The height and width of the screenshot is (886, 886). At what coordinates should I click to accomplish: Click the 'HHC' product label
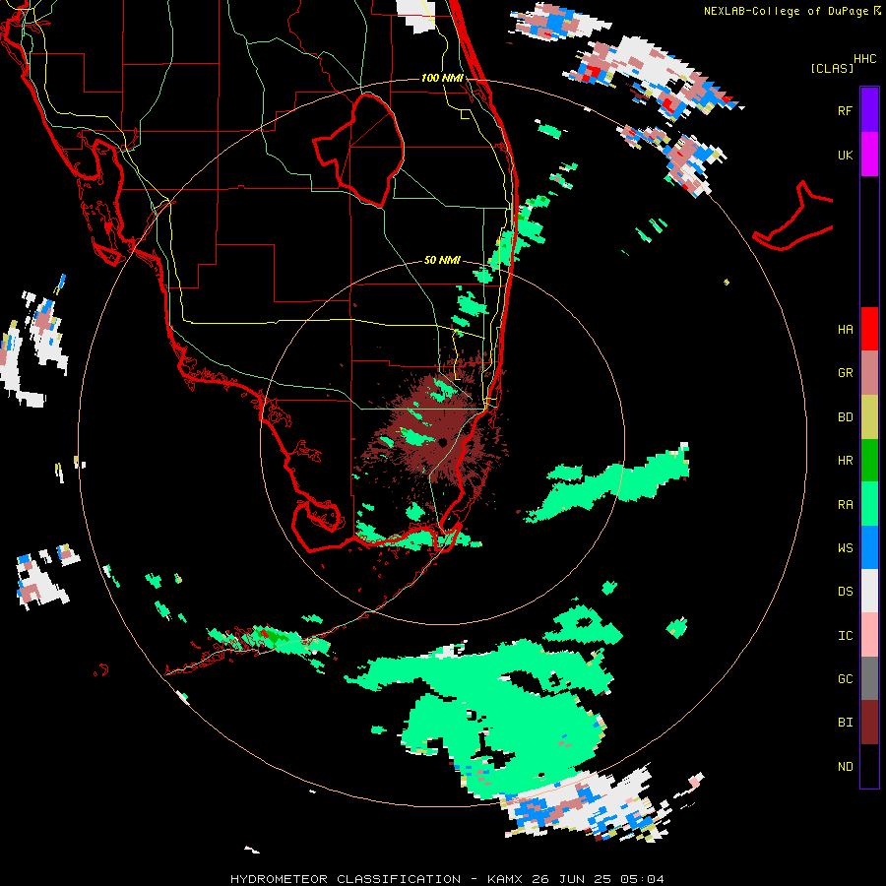coord(864,59)
